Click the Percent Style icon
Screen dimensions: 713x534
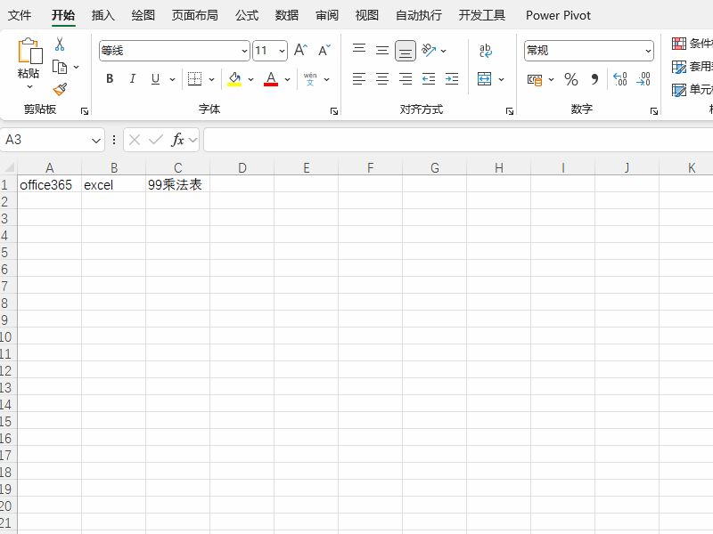[571, 79]
